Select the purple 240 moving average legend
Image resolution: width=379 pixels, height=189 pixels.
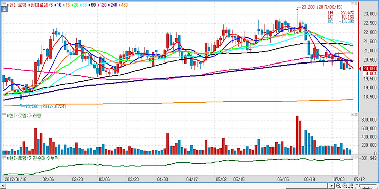coord(113,5)
